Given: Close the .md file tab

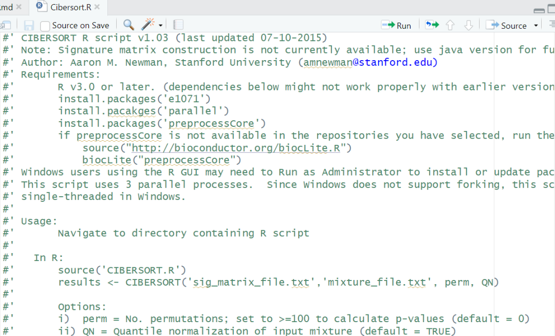Looking at the screenshot, I should [19, 7].
